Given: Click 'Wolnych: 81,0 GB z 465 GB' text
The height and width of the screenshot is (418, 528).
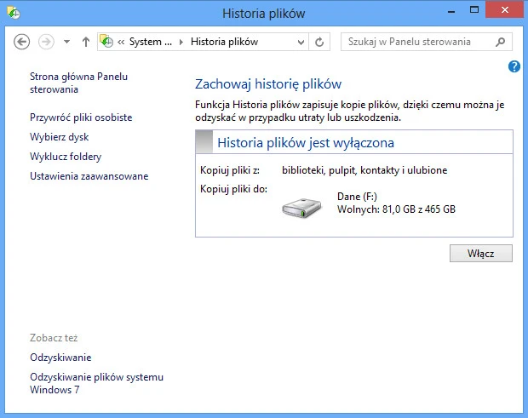Looking at the screenshot, I should (396, 209).
